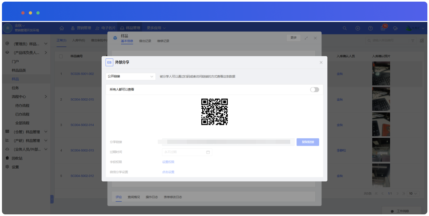Switch to the 借出记录 tab
429x216 pixels.
click(x=145, y=41)
